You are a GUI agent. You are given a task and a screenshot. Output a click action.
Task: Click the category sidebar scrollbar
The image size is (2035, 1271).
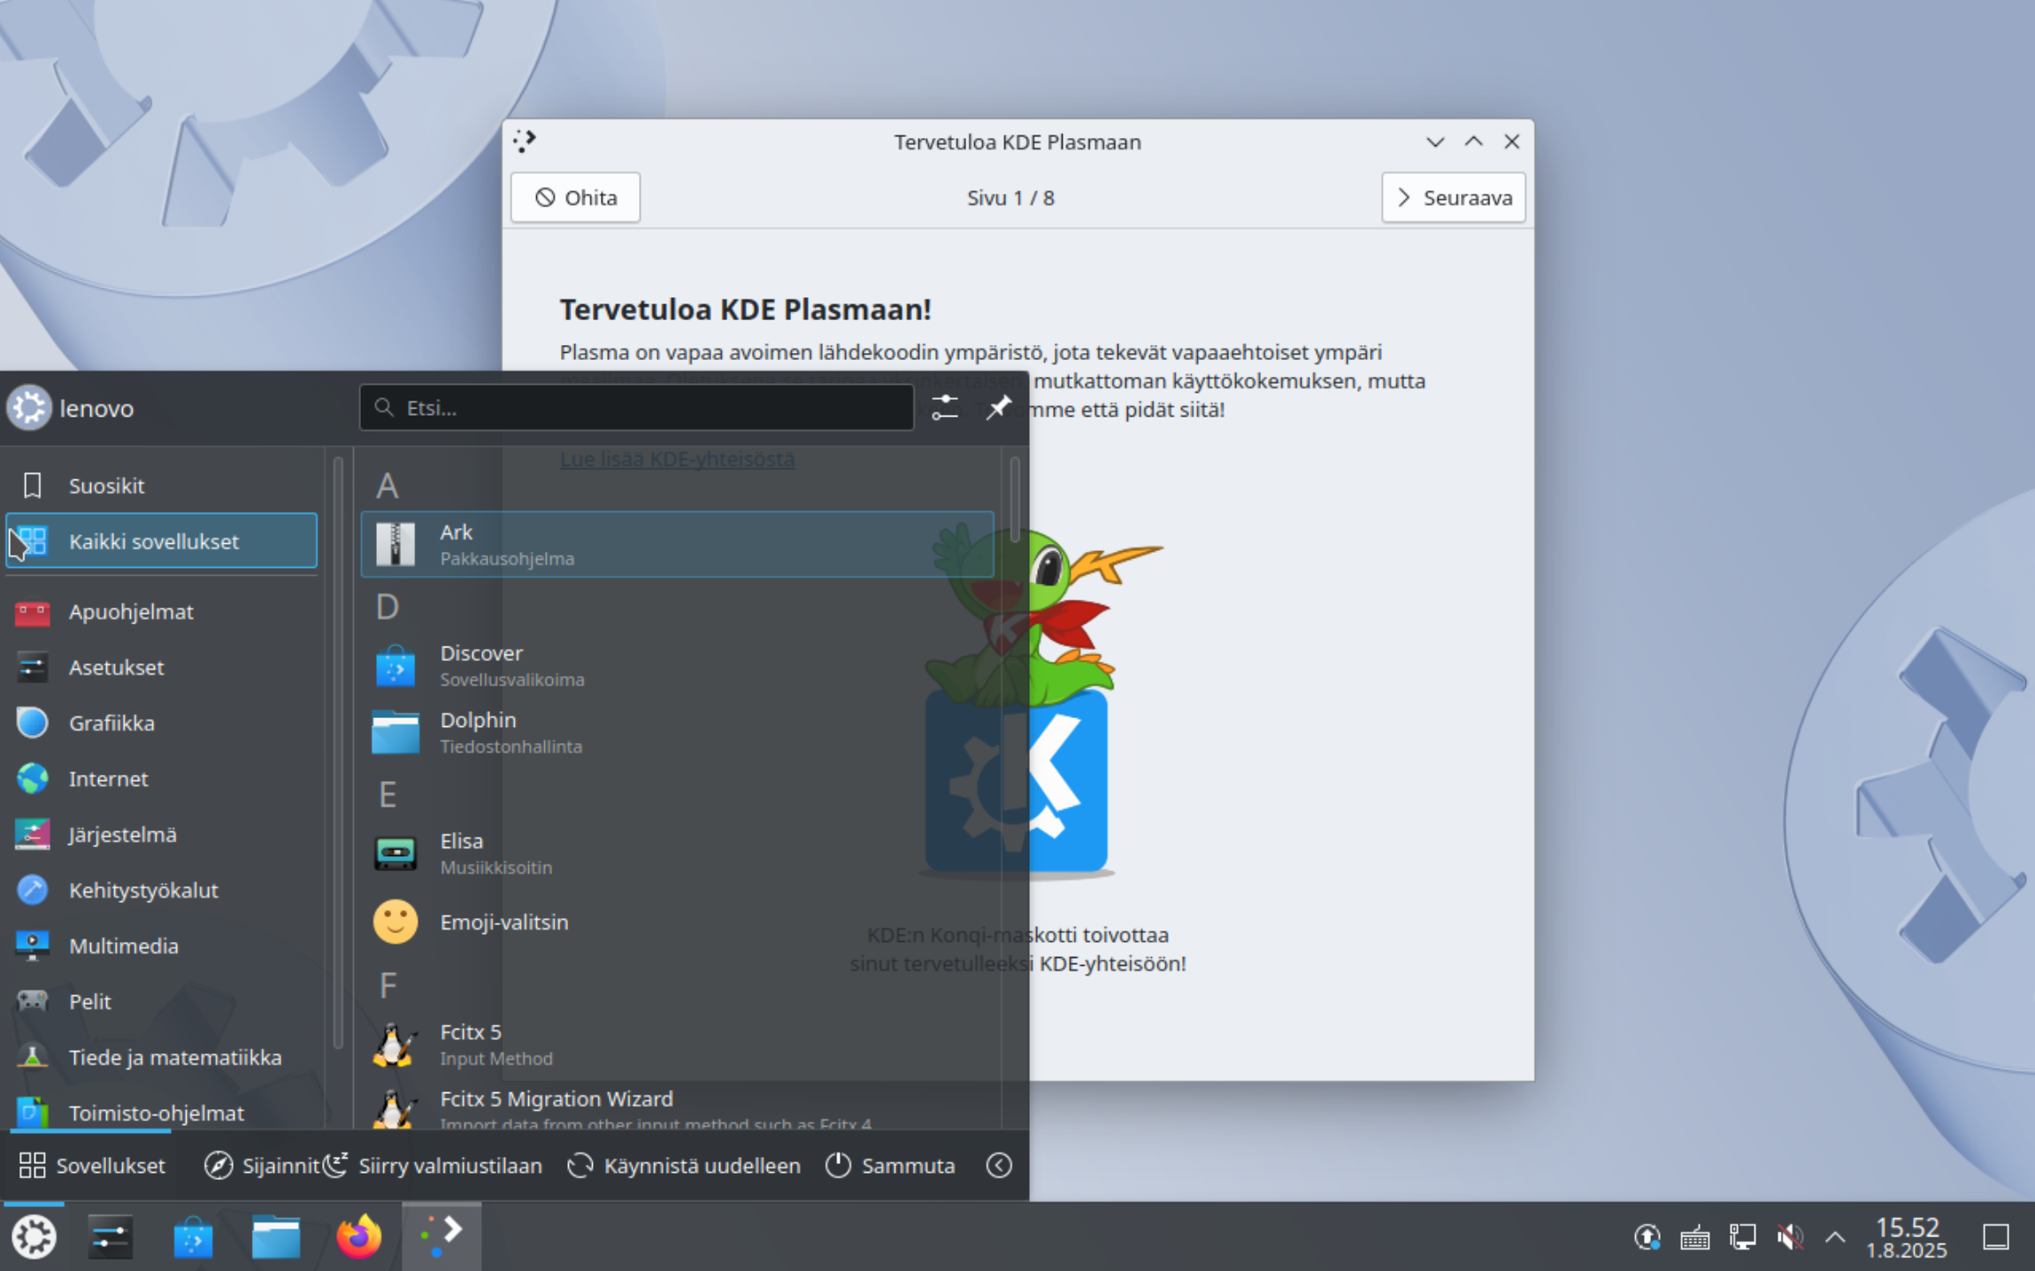[338, 752]
